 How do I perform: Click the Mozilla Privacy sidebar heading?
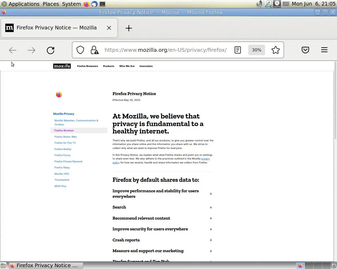[x=64, y=114]
